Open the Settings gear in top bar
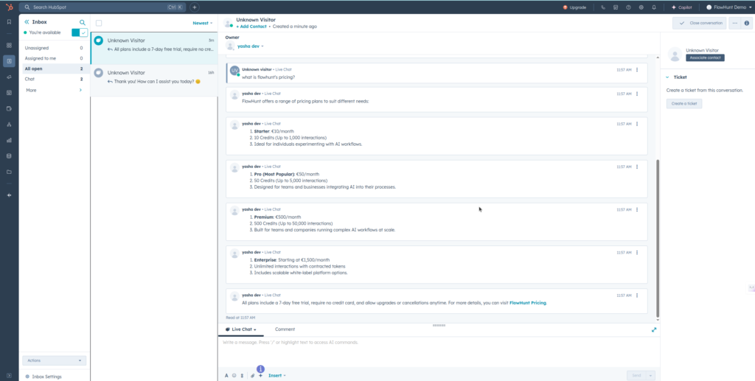Image resolution: width=755 pixels, height=381 pixels. (x=641, y=7)
